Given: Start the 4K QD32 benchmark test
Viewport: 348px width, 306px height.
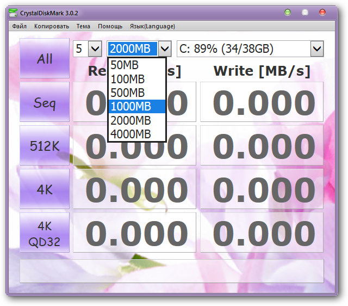Looking at the screenshot, I should (x=45, y=232).
